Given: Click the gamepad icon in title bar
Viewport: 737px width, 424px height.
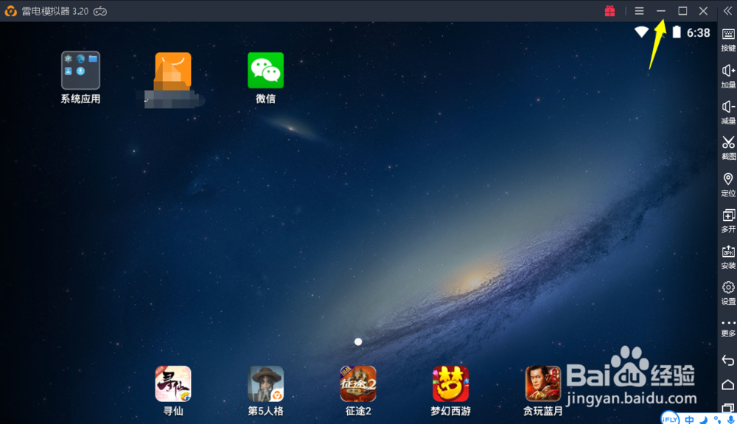Looking at the screenshot, I should click(100, 11).
